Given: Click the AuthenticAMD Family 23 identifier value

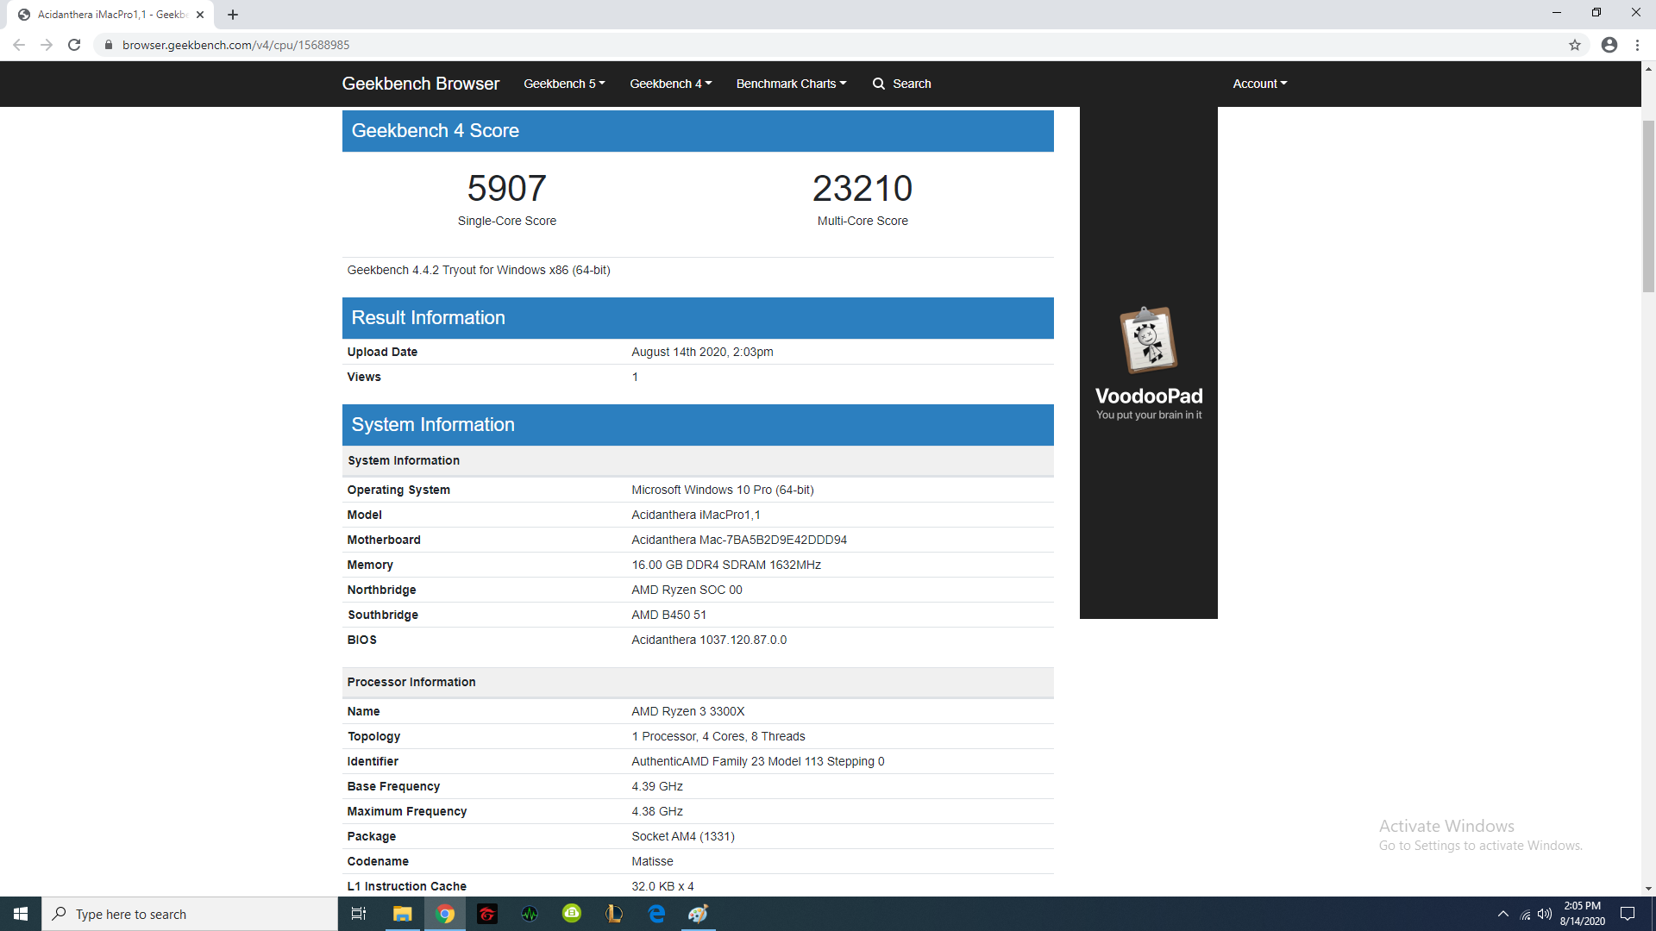Looking at the screenshot, I should 757,761.
